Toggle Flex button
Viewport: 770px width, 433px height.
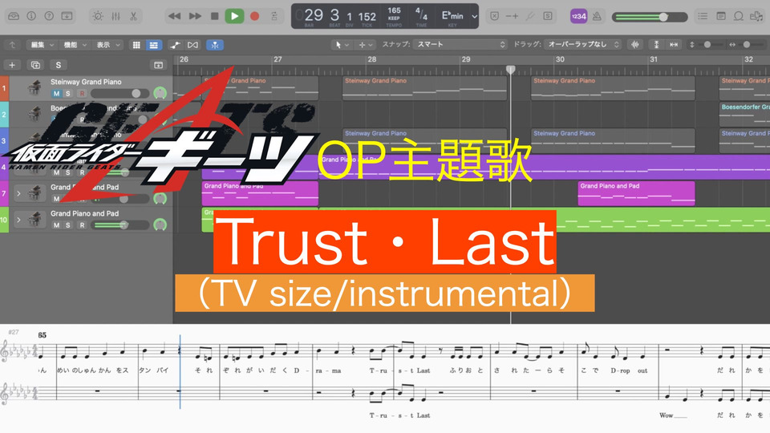click(x=192, y=45)
